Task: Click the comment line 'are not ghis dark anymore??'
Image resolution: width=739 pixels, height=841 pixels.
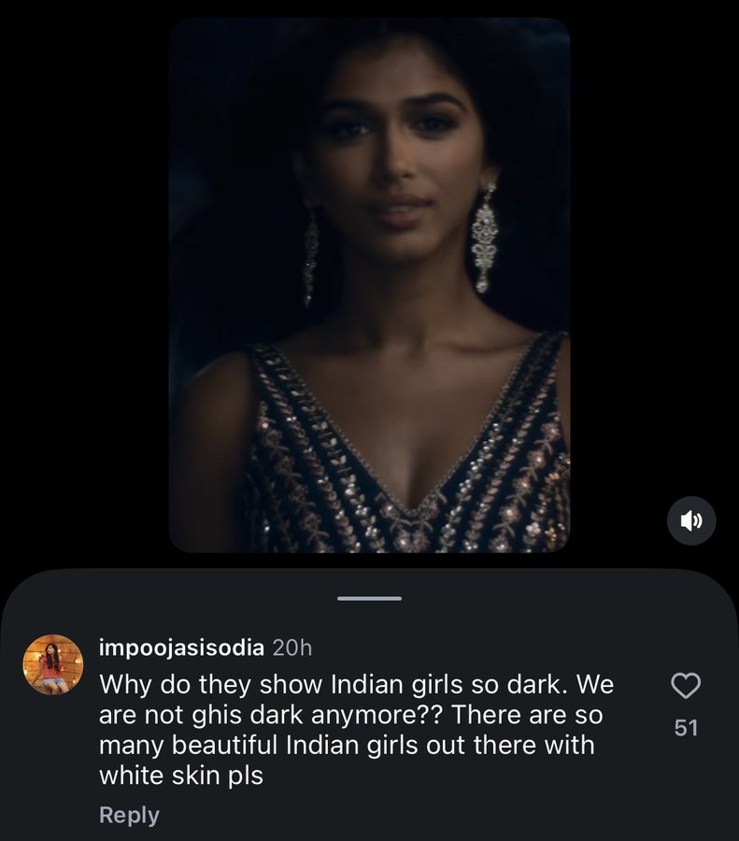Action: 270,715
